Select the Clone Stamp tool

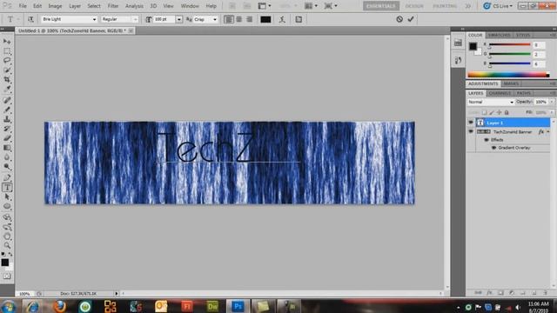tap(7, 119)
